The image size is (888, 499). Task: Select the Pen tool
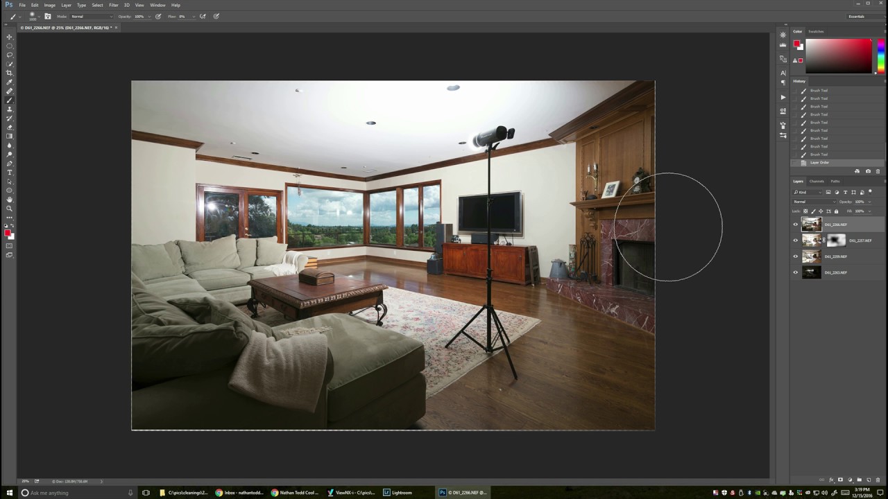[9, 163]
